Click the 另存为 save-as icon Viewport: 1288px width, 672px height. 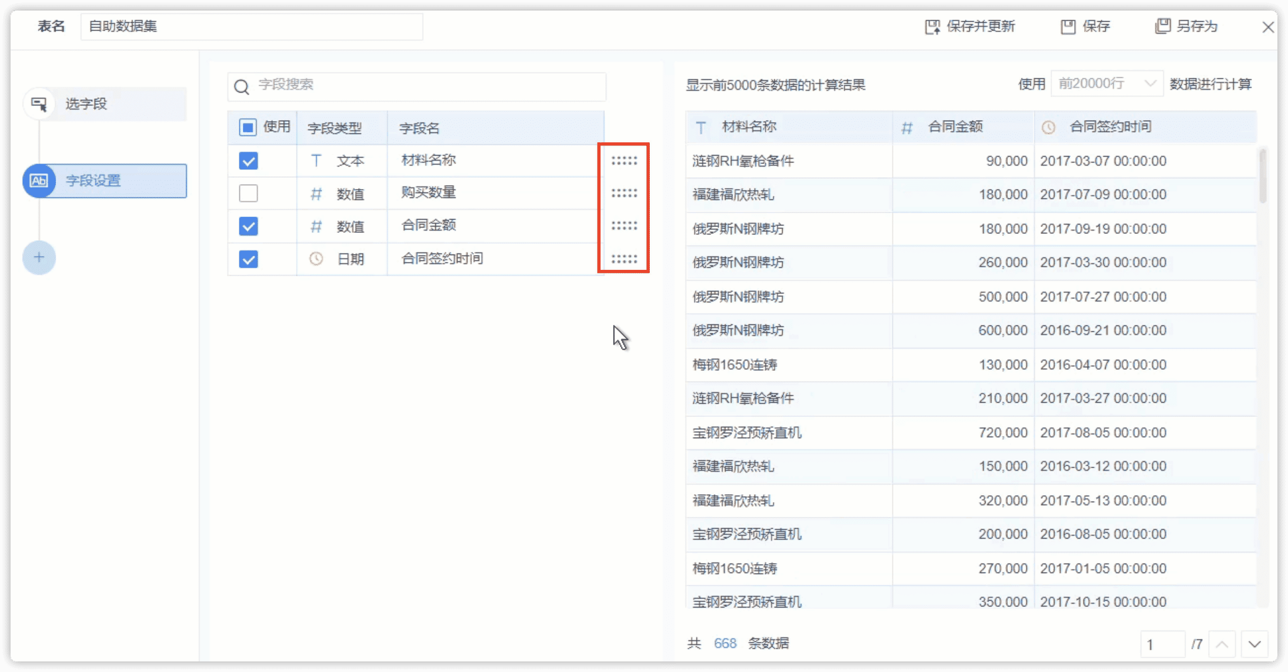tap(1162, 26)
